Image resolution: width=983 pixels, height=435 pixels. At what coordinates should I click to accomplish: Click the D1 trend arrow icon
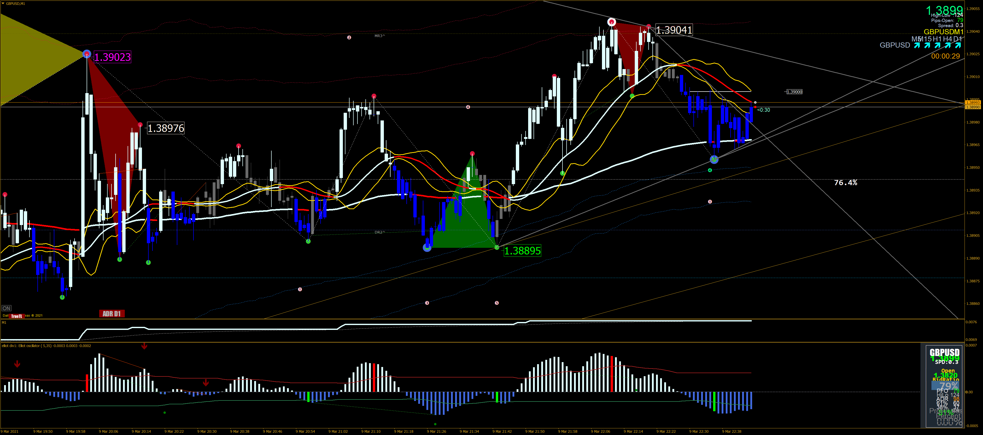[957, 45]
